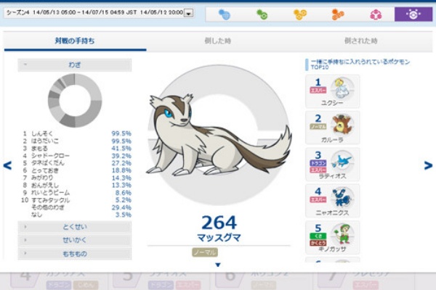This screenshot has width=436, height=290.
Task: Click the エスパー badge on ユクシー card
Action: pos(318,90)
